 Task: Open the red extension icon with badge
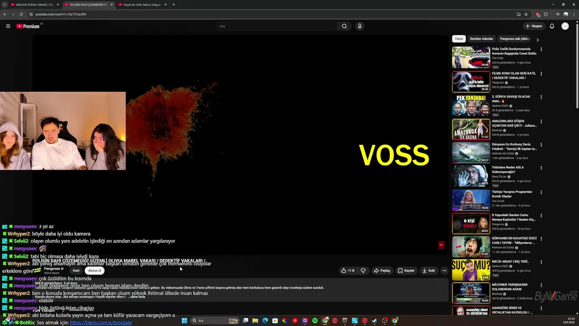point(538,14)
